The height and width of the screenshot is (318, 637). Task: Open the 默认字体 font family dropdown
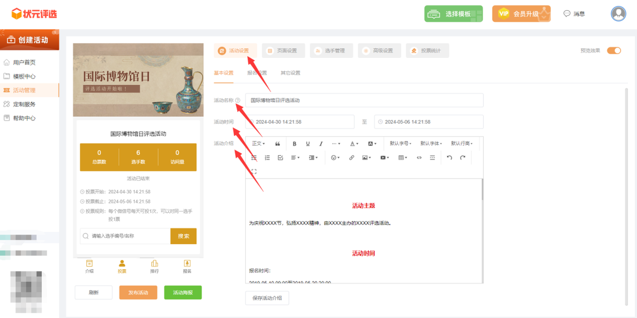431,144
